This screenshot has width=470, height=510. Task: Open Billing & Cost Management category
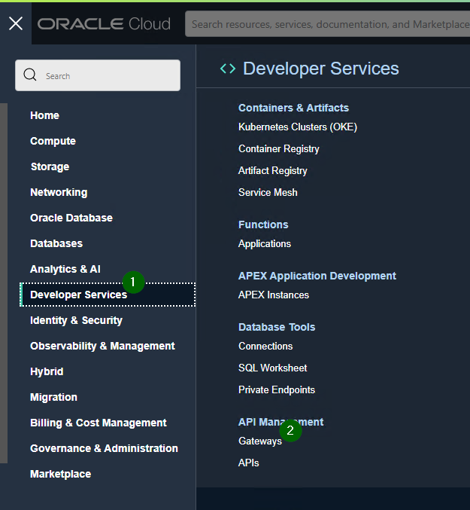coord(99,423)
